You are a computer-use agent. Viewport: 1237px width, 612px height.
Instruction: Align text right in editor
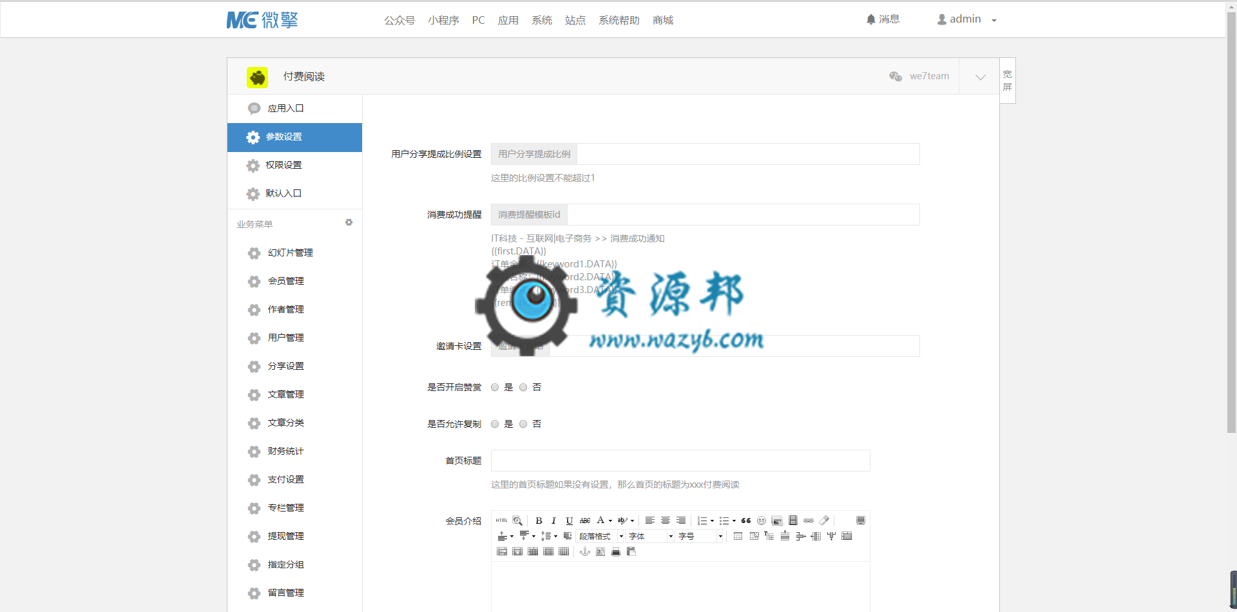point(680,521)
